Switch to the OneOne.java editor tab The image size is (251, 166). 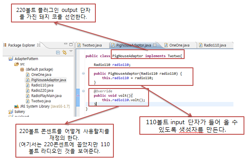point(179,45)
